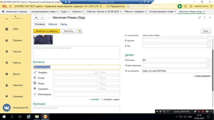Click the Skype input field
214x120 pixels.
point(76,84)
